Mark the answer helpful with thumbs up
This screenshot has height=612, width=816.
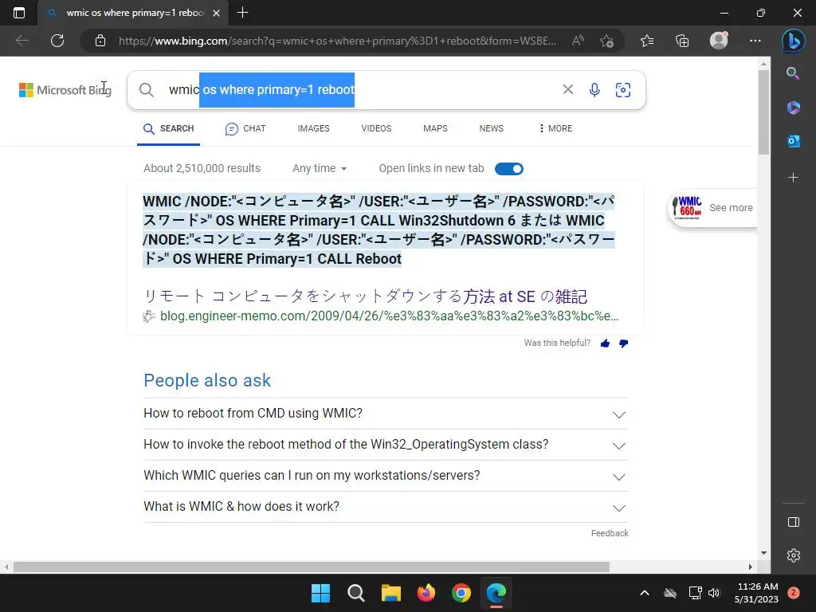(x=605, y=343)
